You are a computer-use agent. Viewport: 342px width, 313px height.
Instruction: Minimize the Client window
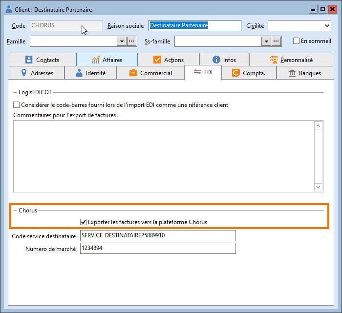coord(313,9)
